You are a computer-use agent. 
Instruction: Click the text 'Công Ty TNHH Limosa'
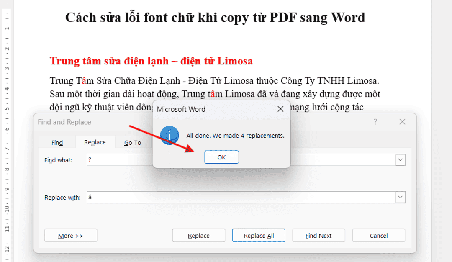click(330, 81)
